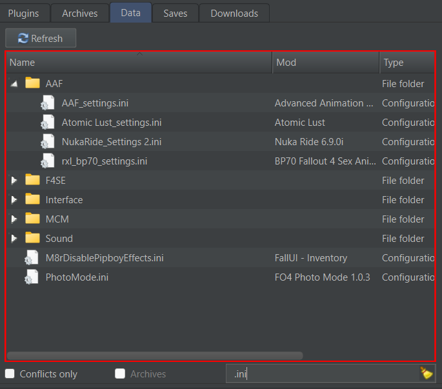Expand the MCM folder
Viewport: 442px width, 389px height.
[14, 219]
